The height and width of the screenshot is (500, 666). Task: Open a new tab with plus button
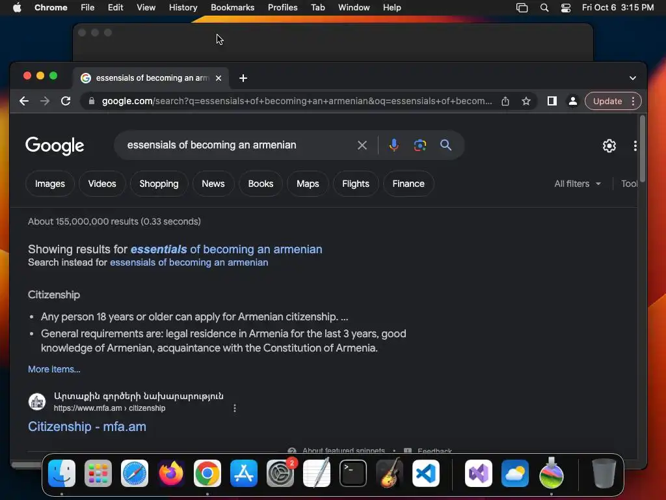point(243,78)
